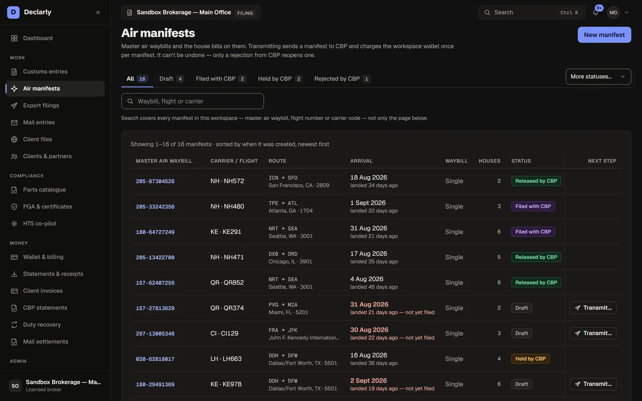Image resolution: width=642 pixels, height=401 pixels.
Task: Click Sandbox Brokerage licensed broker footer
Action: coord(55,386)
